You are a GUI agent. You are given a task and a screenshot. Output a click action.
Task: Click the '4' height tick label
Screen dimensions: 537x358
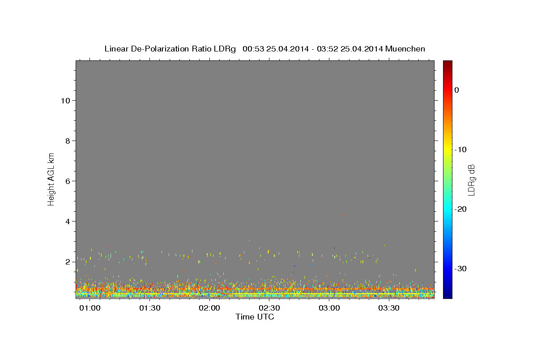(67, 222)
